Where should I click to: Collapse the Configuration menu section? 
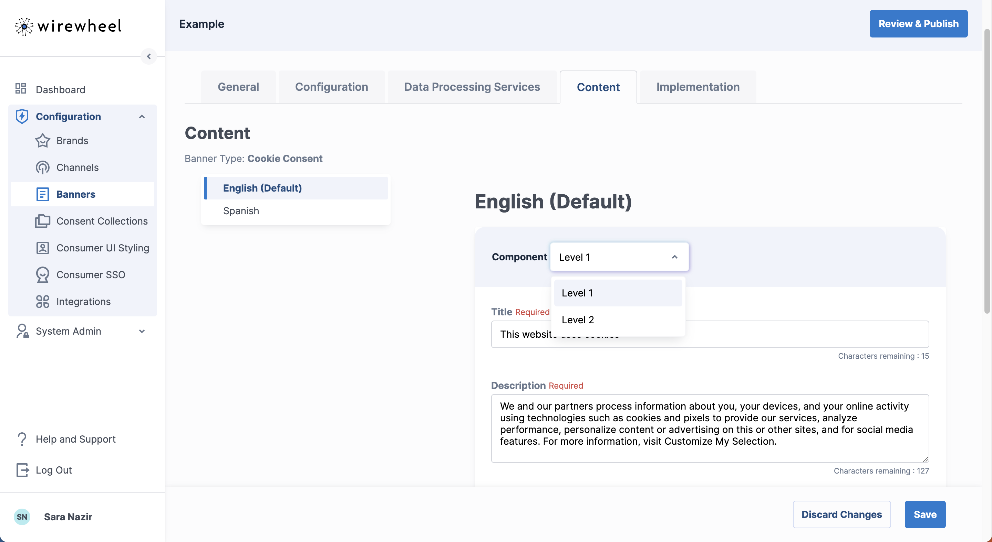(x=142, y=117)
